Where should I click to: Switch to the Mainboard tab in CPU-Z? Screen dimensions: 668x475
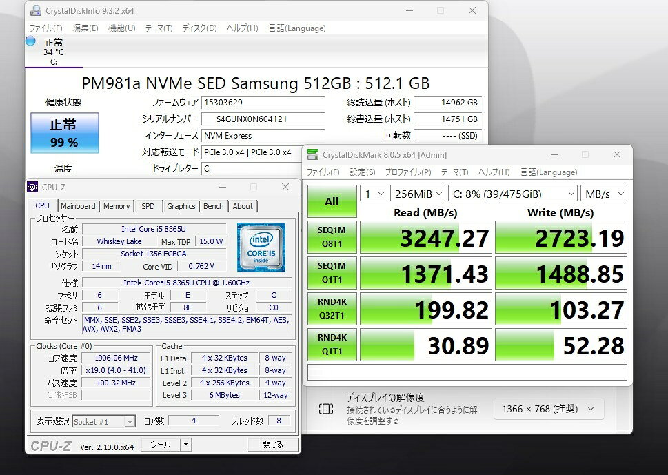click(x=78, y=206)
